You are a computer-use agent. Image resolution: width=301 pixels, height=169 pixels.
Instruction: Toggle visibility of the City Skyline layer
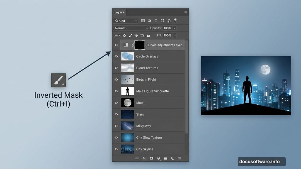pyautogui.click(x=116, y=149)
